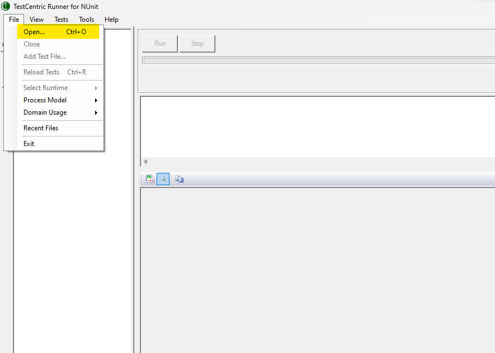
Task: Toggle the source code display icon
Action: tap(150, 179)
